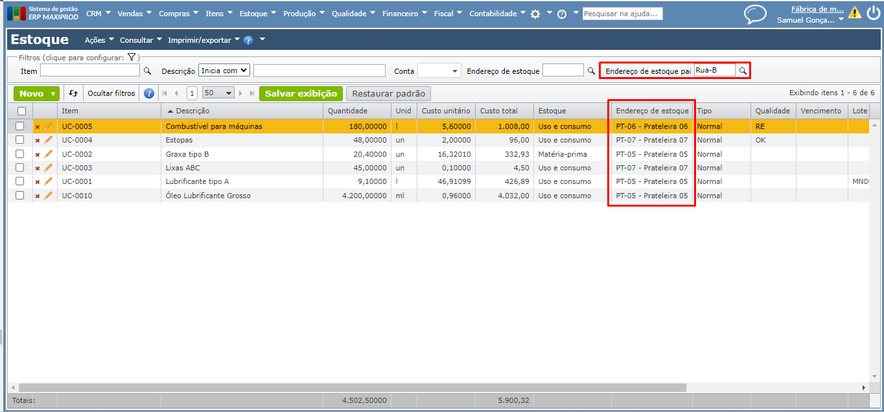Check the box for UC-0005 row
Screen dimensions: 884x412
click(19, 126)
